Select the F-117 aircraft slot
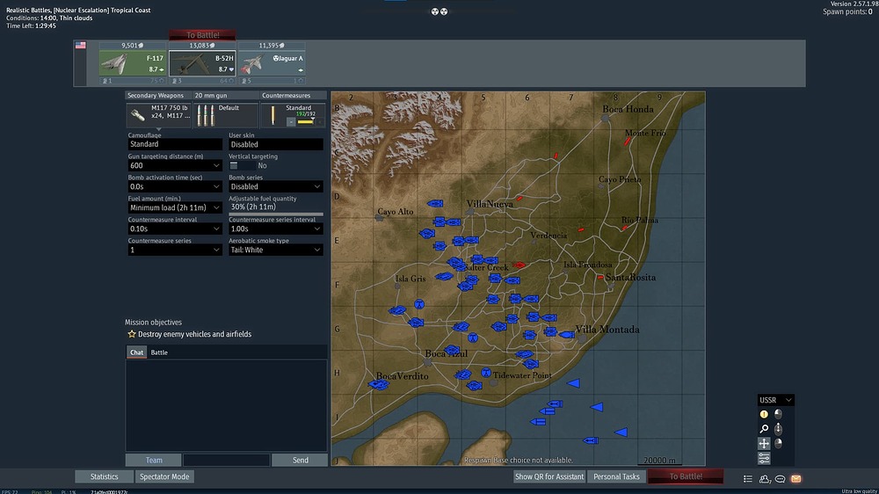The width and height of the screenshot is (879, 494). coord(133,63)
